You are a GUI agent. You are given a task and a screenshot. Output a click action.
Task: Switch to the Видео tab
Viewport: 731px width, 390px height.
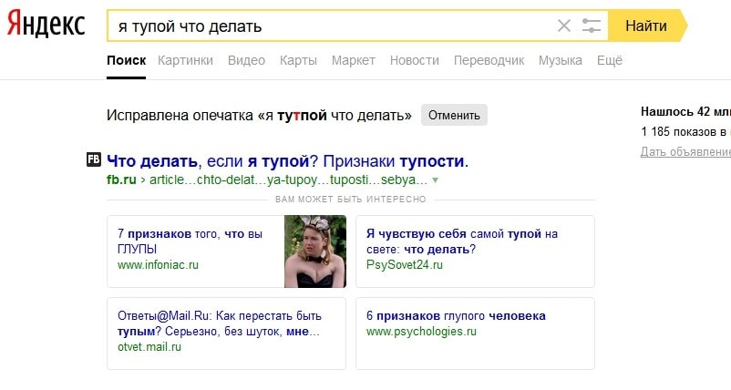pos(246,60)
